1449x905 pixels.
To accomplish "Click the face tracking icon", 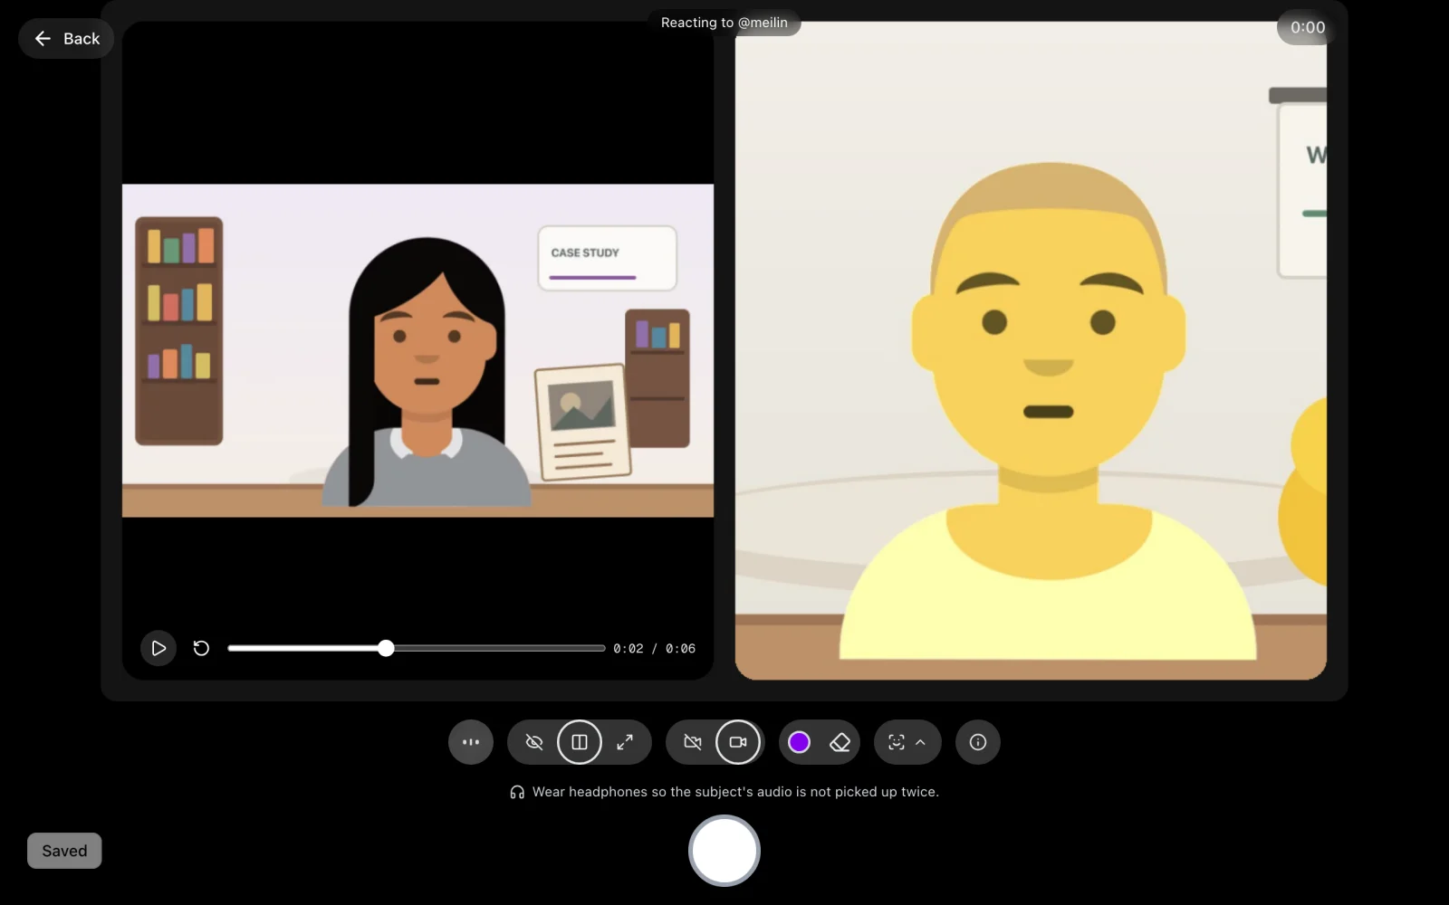I will pos(897,742).
